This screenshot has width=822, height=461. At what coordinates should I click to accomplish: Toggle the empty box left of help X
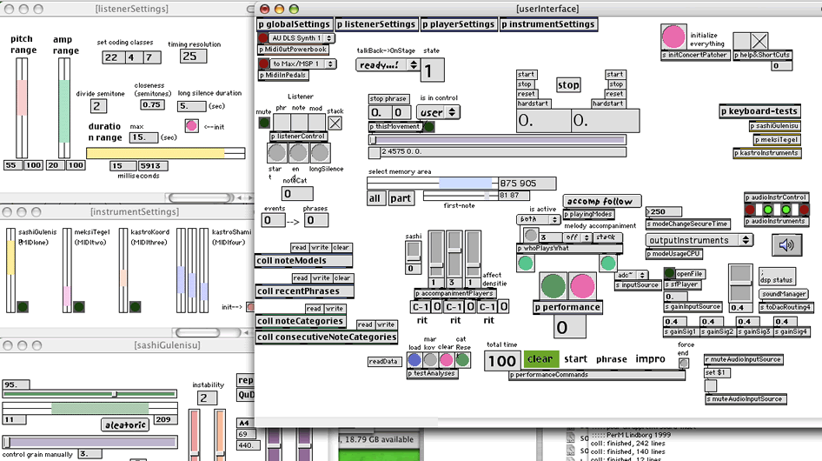[x=741, y=40]
